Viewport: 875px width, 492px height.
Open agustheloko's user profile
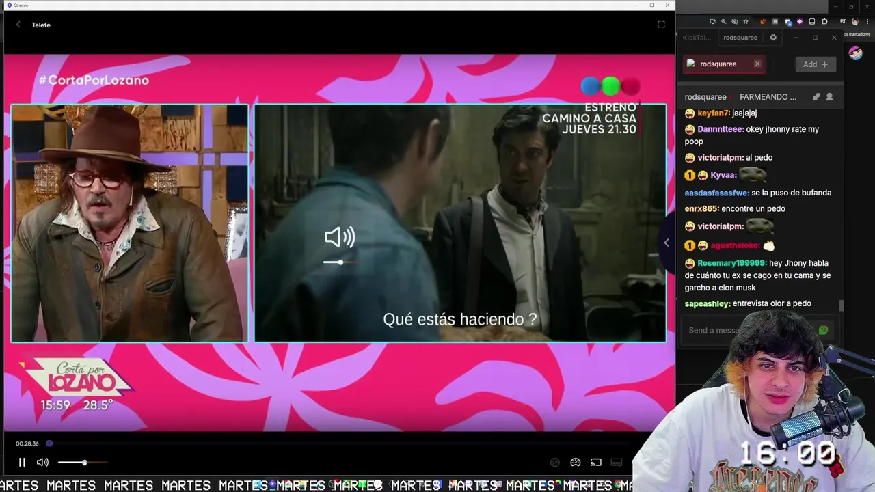point(736,245)
